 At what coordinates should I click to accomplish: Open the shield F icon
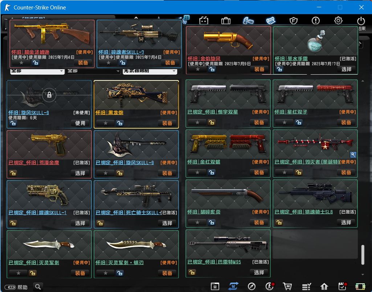[294, 21]
